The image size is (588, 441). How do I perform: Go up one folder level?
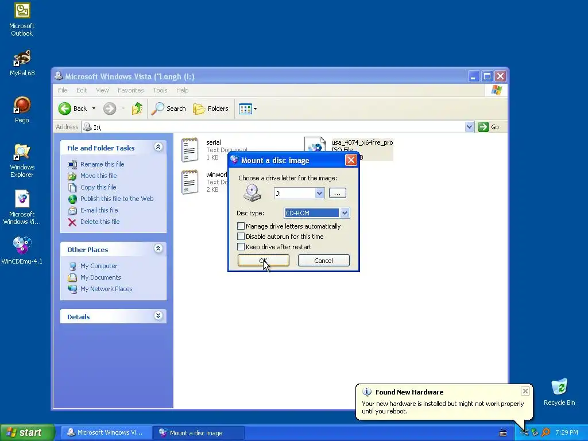[137, 109]
